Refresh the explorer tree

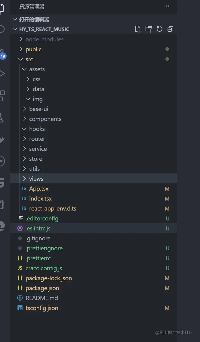[160, 29]
